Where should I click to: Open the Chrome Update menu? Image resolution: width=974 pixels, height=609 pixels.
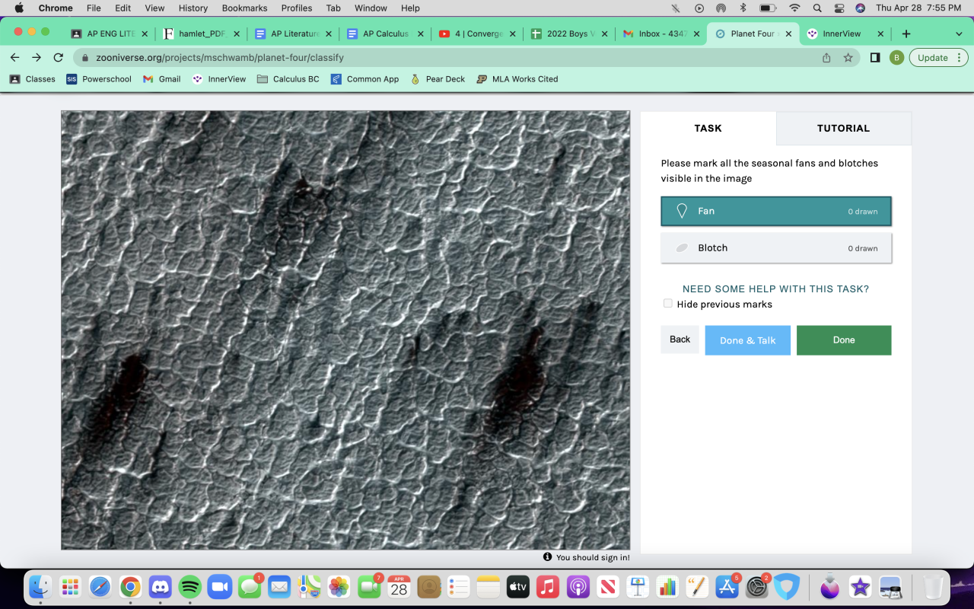[938, 58]
